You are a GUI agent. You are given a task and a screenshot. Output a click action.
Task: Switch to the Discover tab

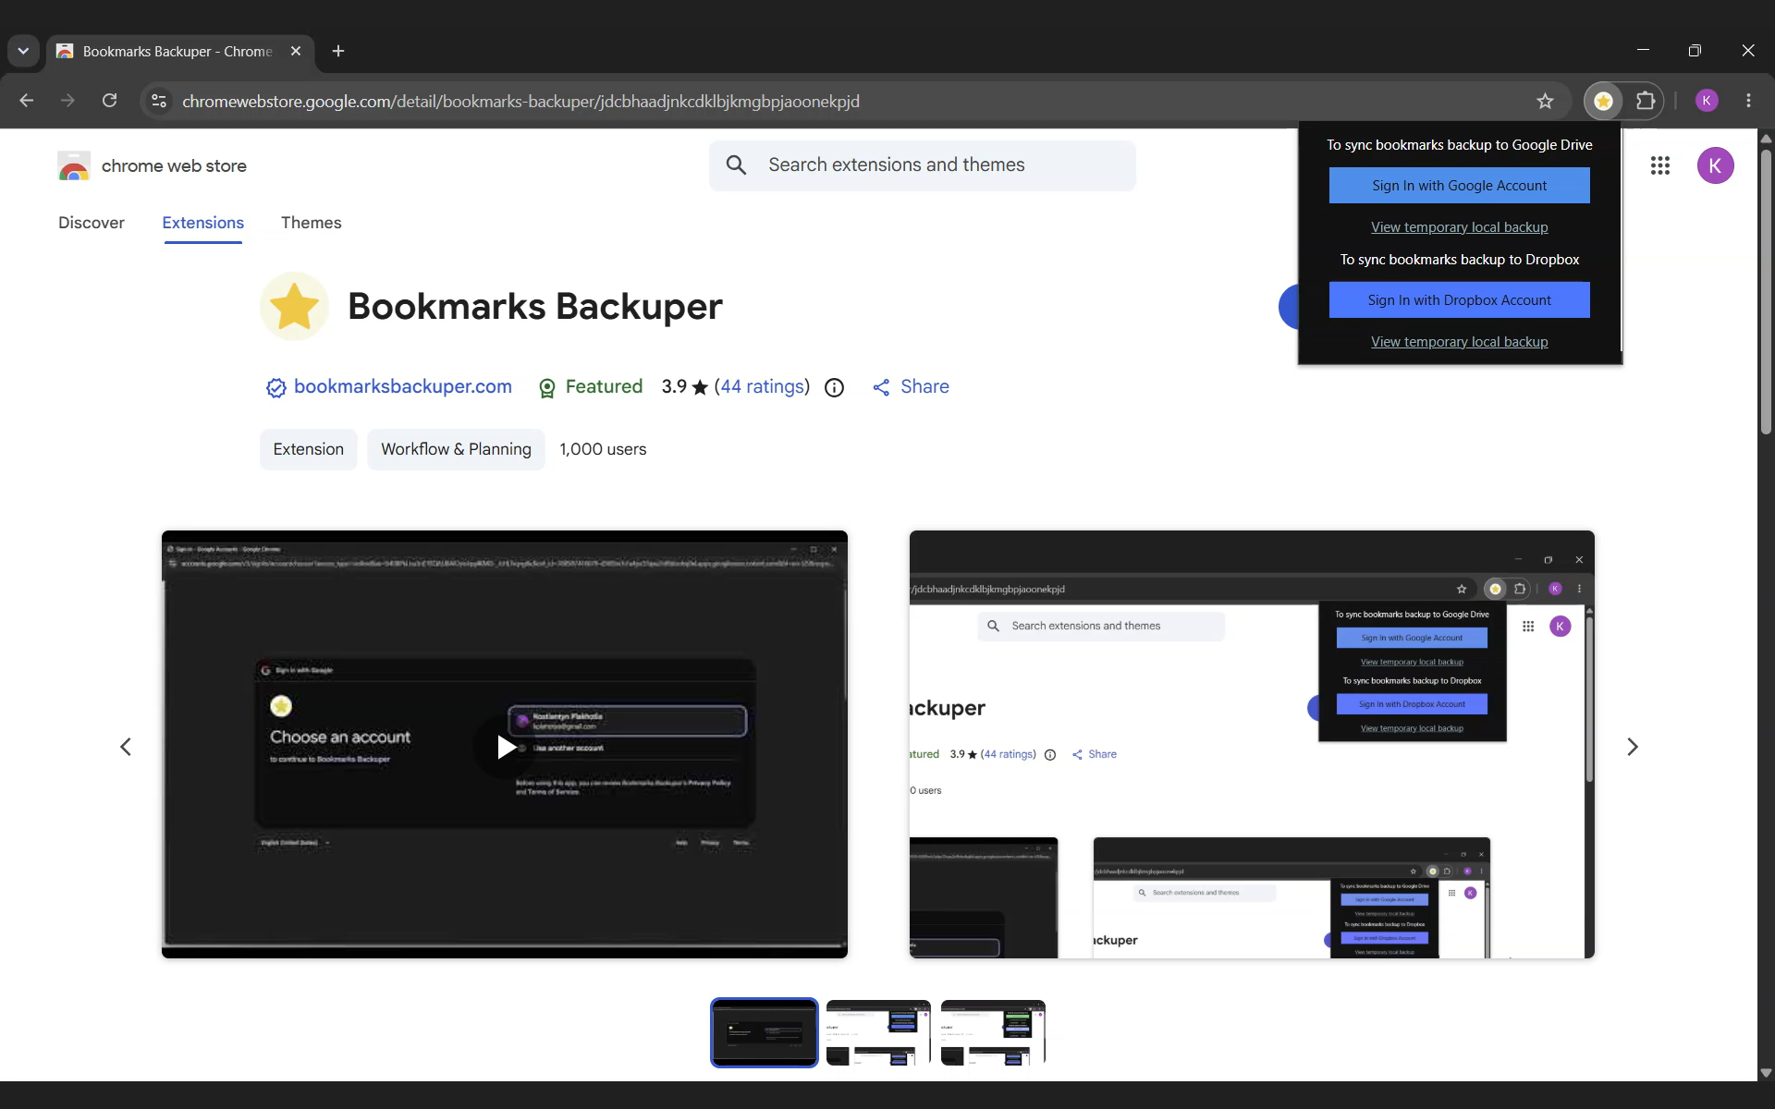[92, 223]
